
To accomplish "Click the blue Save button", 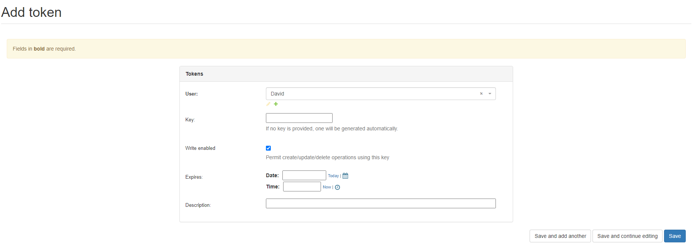I will point(675,236).
